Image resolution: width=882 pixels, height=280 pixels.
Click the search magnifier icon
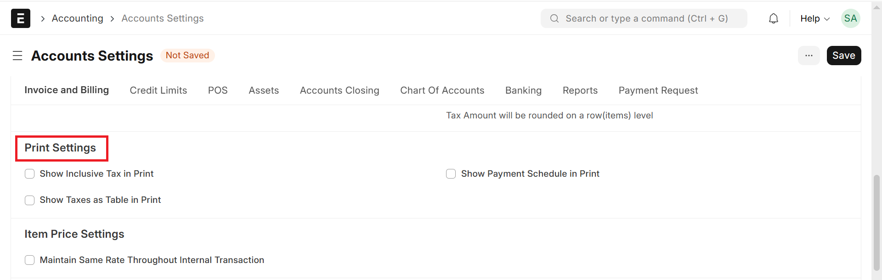(554, 18)
